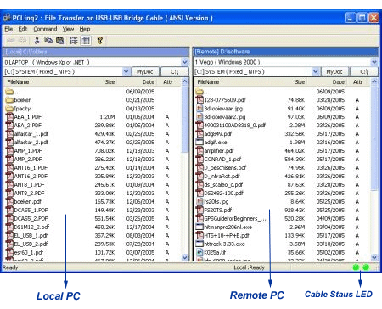Select the AMP_1.PDF file name
The height and width of the screenshot is (309, 382).
tap(28, 151)
